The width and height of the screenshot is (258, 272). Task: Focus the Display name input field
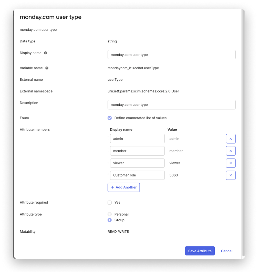click(x=172, y=55)
